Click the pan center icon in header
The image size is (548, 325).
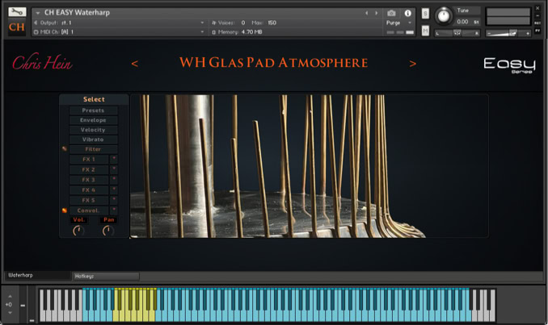click(457, 33)
